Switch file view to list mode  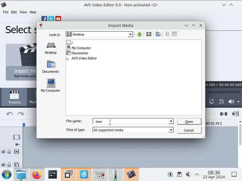[x=168, y=34]
